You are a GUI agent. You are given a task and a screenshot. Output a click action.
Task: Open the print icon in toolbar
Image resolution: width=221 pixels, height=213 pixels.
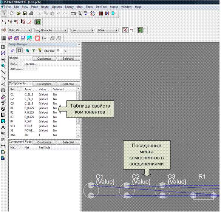point(31,14)
